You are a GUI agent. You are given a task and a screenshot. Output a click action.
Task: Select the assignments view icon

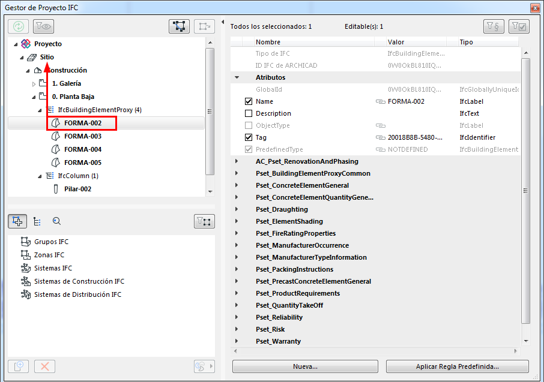[x=17, y=221]
